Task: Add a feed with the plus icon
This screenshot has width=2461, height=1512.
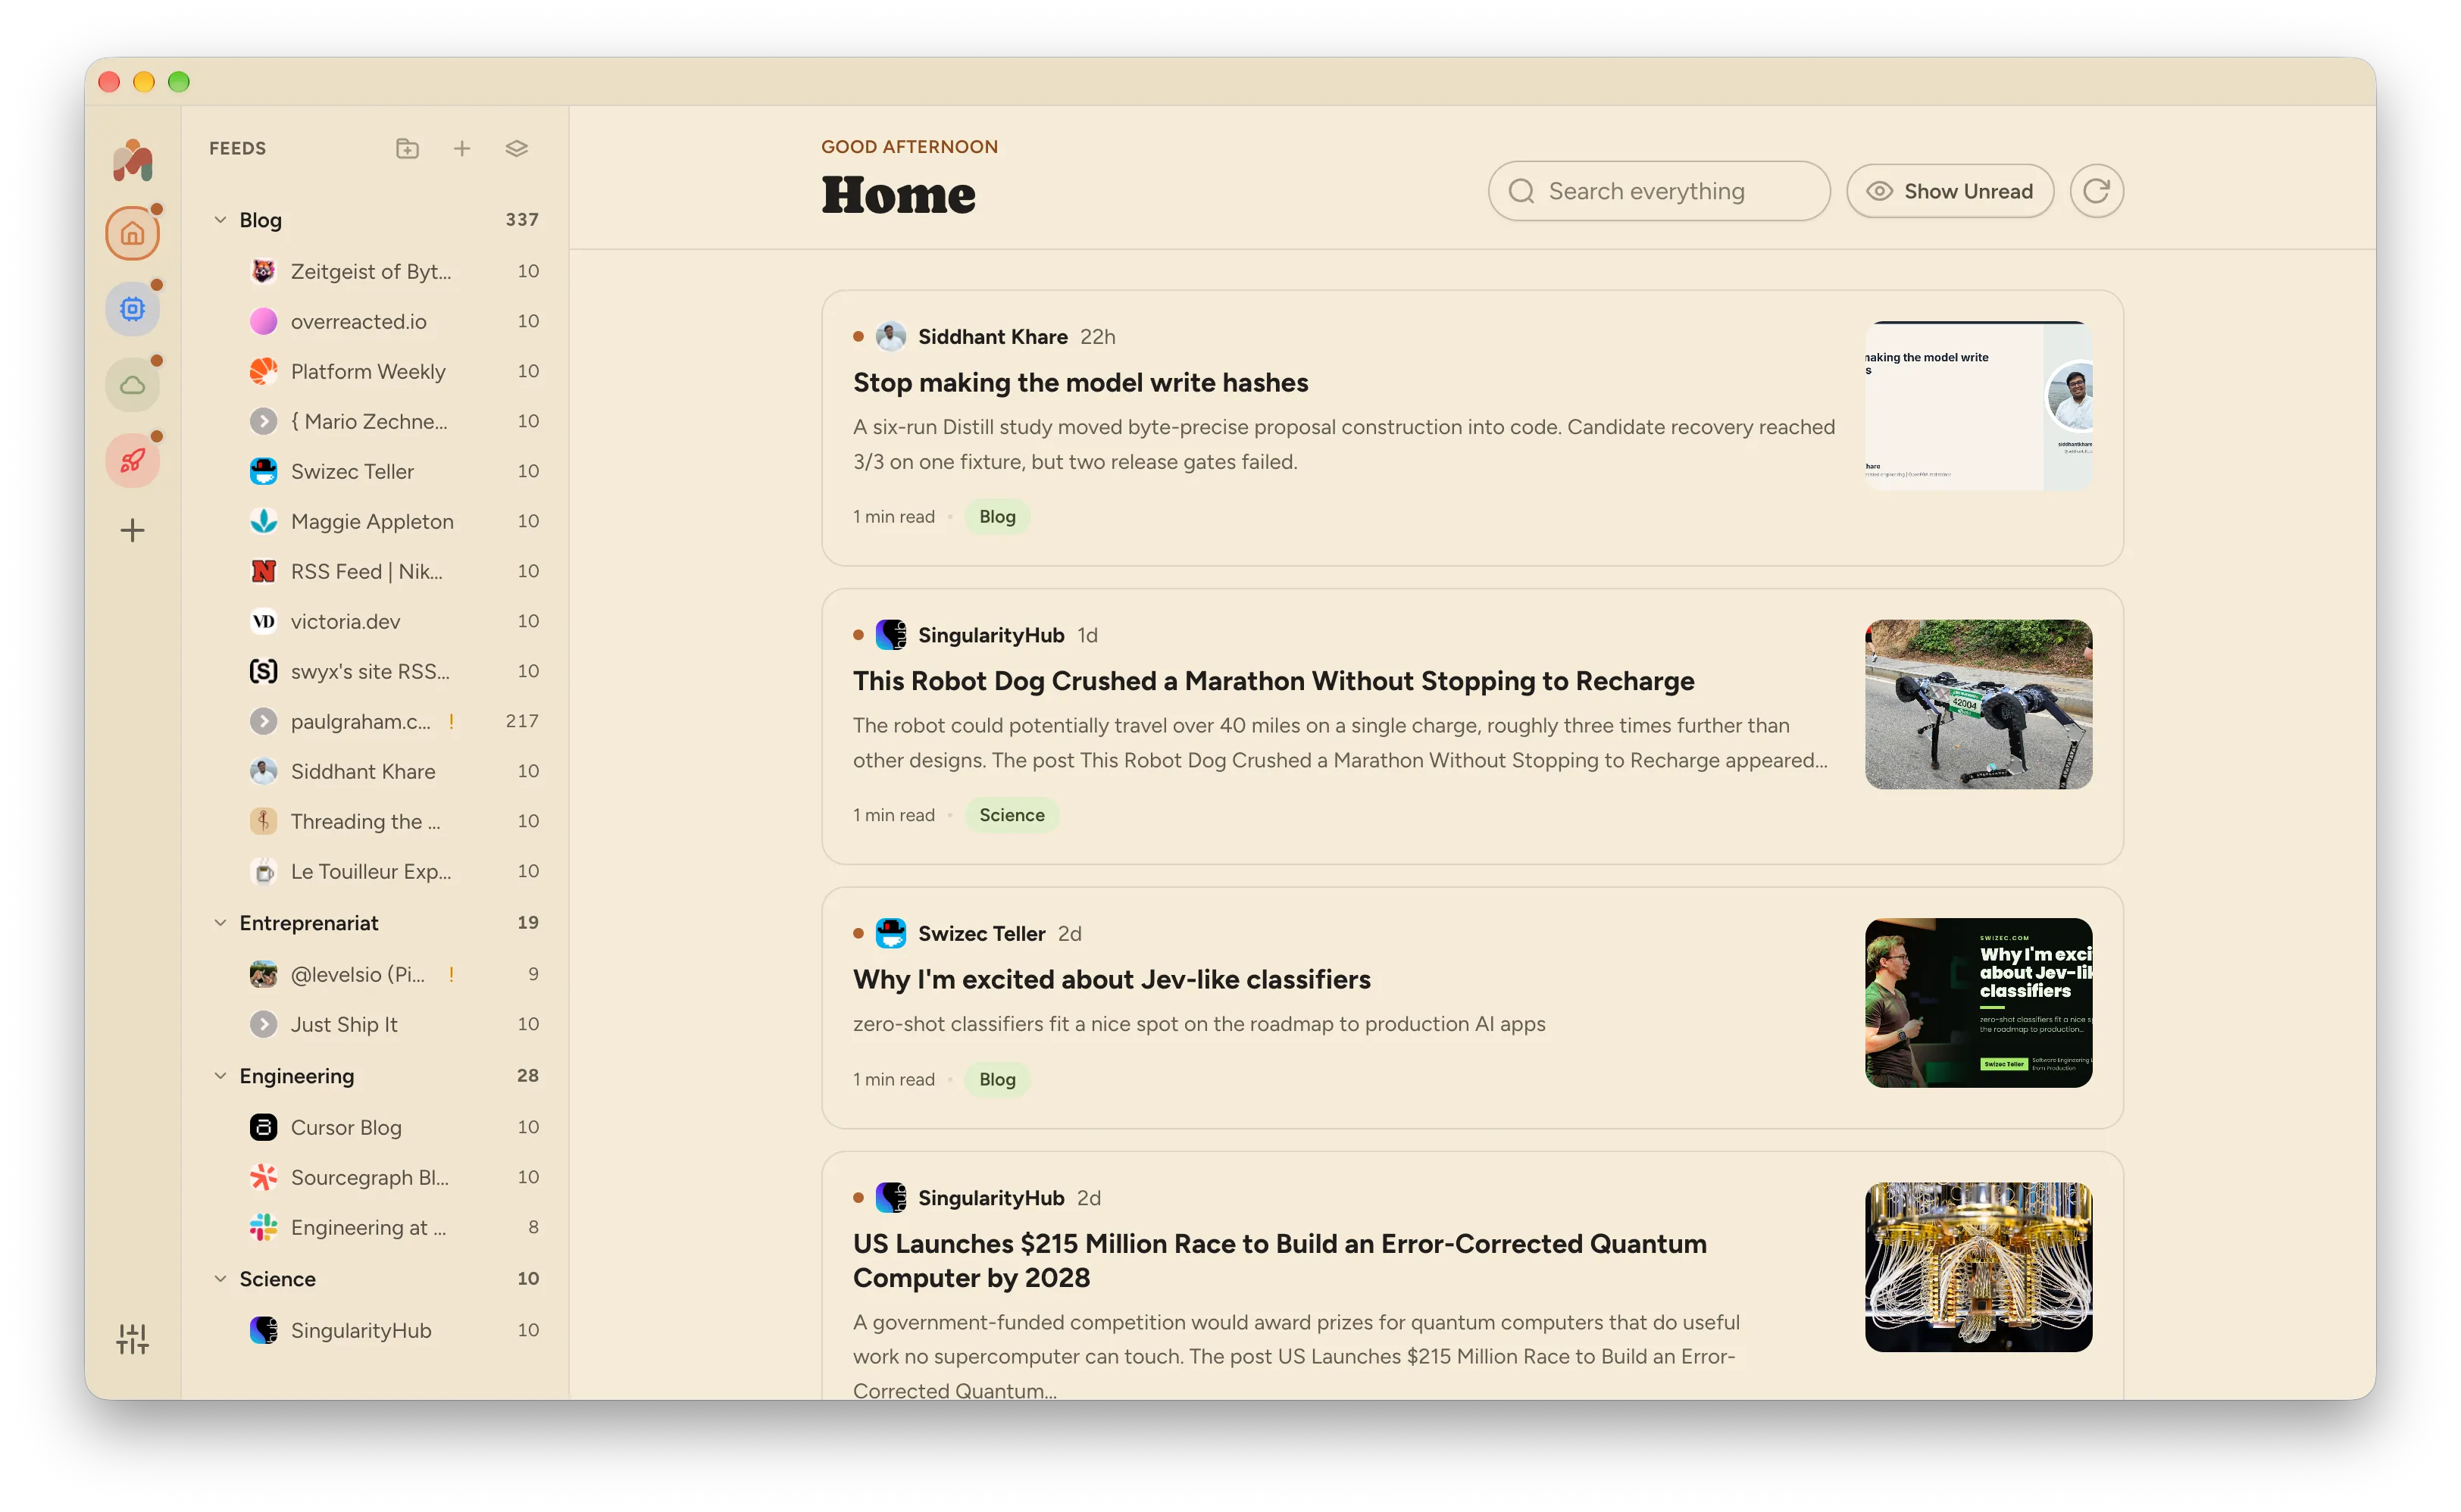Action: tap(462, 148)
